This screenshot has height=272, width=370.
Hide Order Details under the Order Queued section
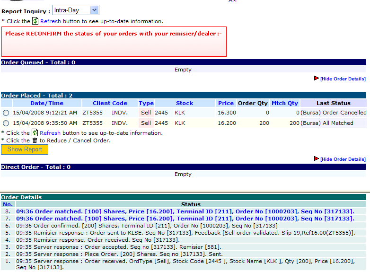(x=343, y=79)
